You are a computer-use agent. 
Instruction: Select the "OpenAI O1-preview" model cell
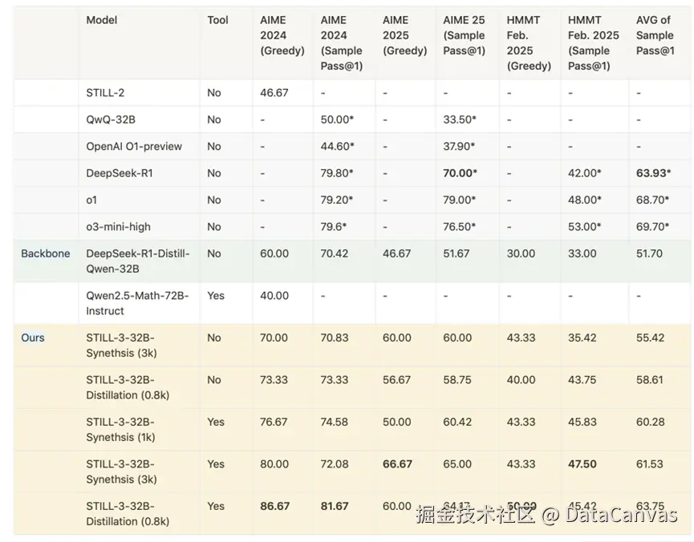point(134,147)
